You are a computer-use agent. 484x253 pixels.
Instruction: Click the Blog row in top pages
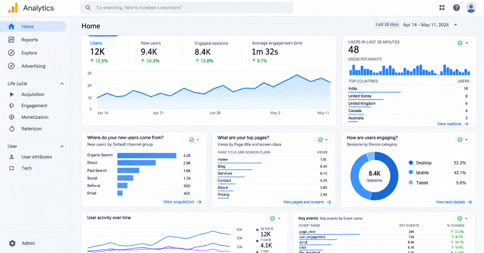click(x=272, y=167)
